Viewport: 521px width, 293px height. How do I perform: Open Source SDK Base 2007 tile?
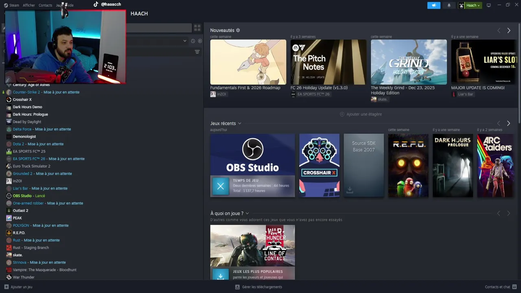(363, 165)
